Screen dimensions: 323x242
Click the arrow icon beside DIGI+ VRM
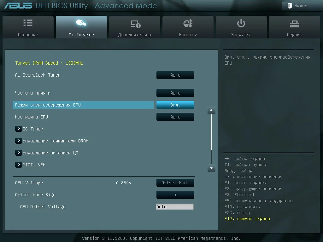(19, 164)
